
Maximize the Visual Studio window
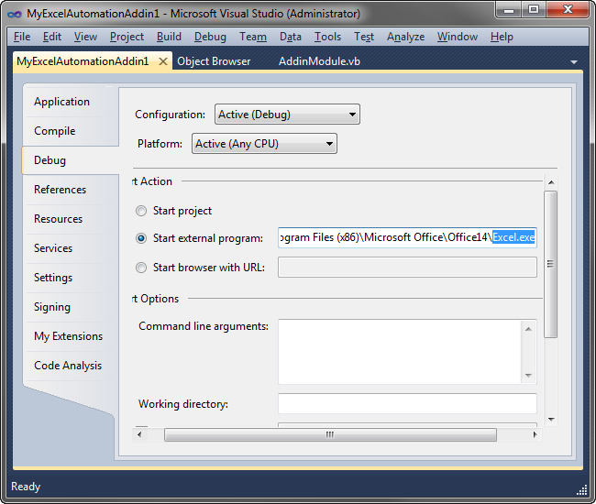tap(534, 10)
